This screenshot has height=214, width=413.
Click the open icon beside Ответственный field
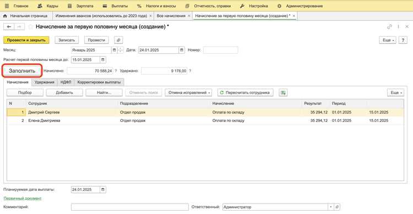click(337, 207)
